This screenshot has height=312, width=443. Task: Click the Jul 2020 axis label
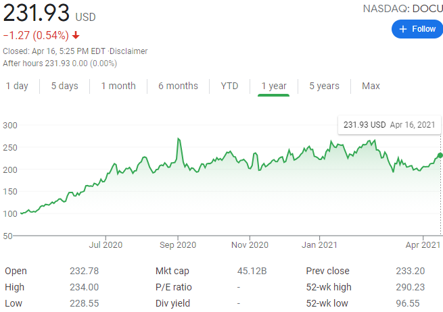106,244
